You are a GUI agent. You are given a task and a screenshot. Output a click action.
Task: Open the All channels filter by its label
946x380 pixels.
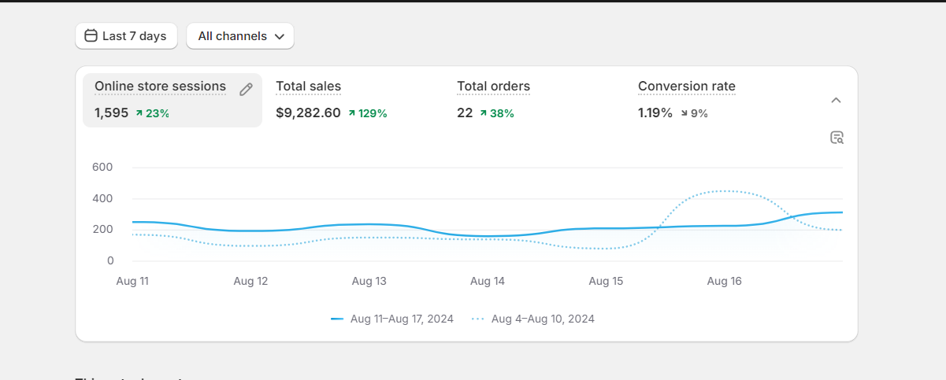click(x=232, y=36)
